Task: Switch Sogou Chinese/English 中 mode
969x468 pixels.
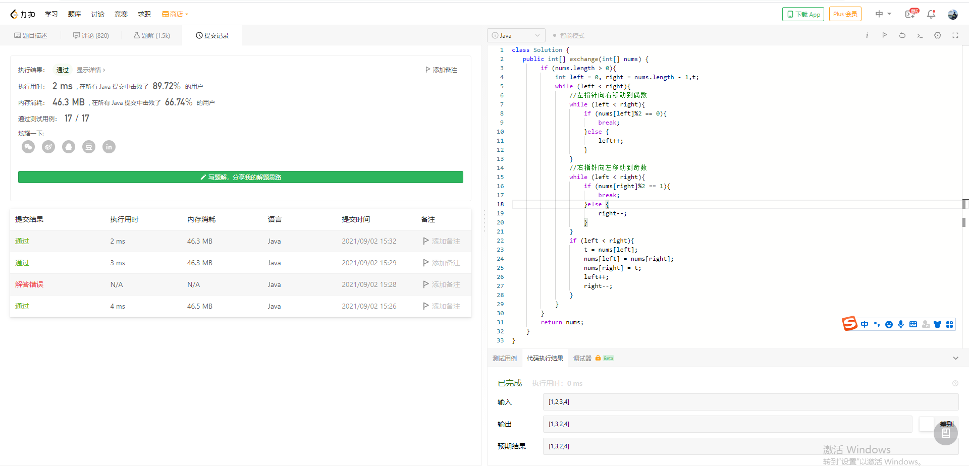Action: [x=865, y=324]
